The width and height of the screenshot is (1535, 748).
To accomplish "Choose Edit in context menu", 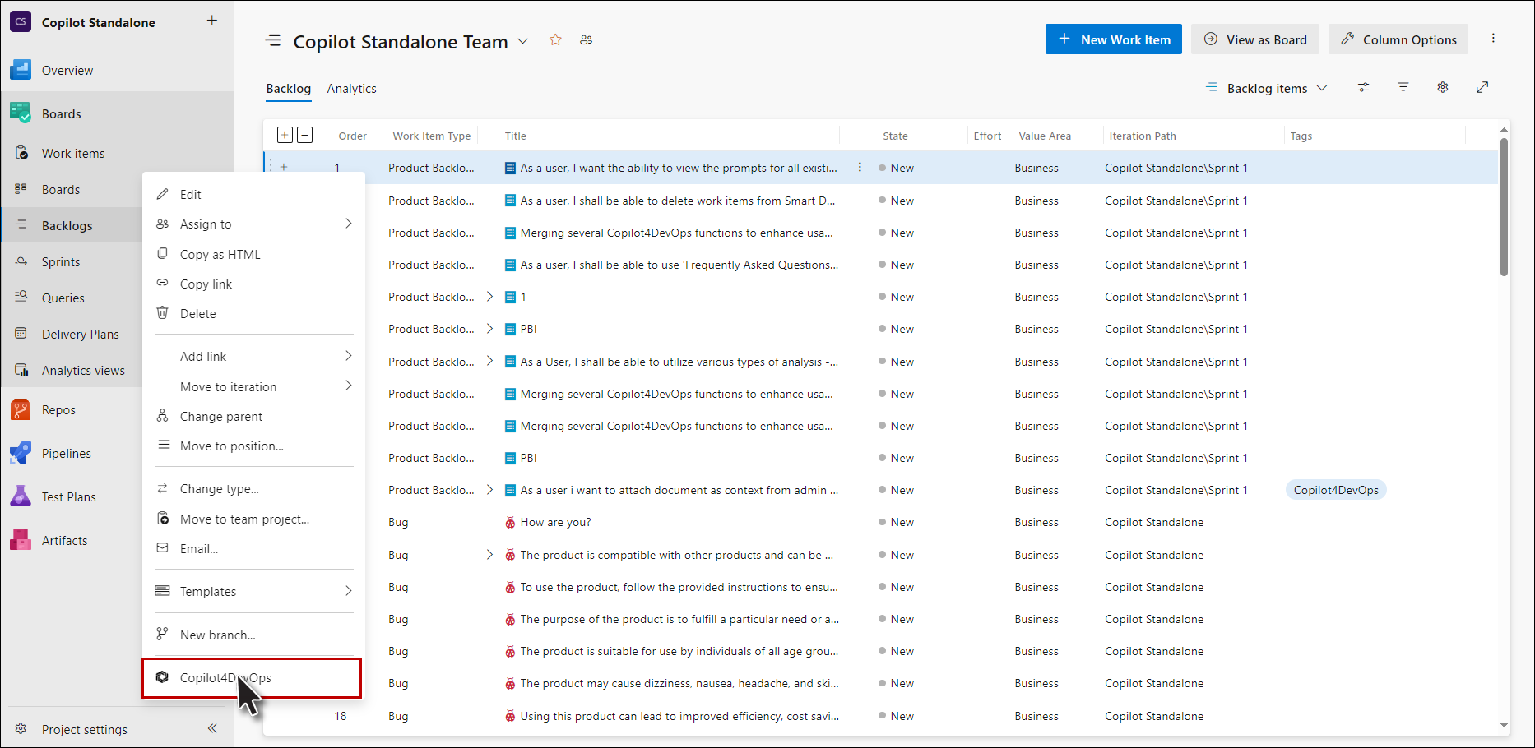I will click(x=253, y=194).
